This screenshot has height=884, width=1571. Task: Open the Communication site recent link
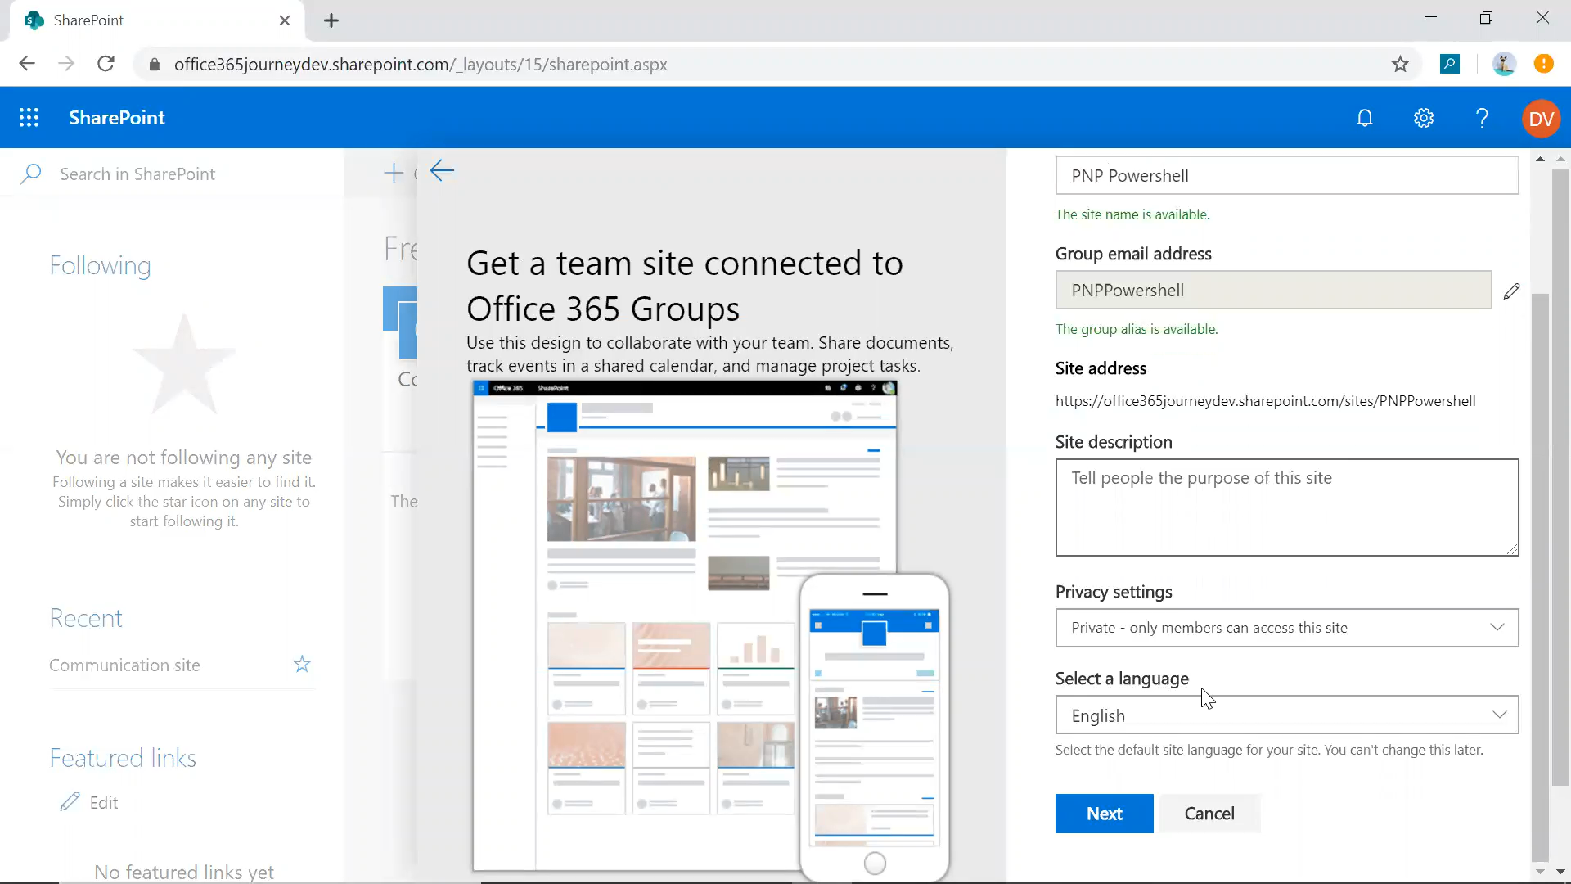(124, 665)
